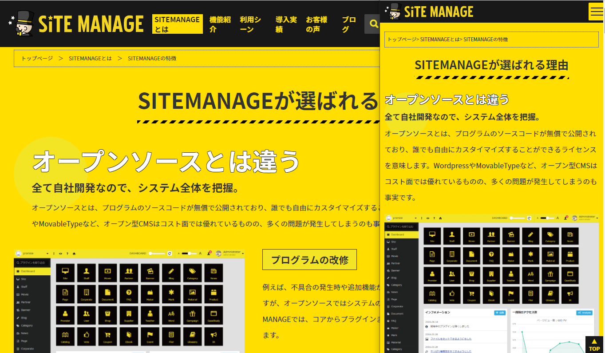
Task: Click the plugin filter search field in mobile dashboard
Action: point(401,226)
